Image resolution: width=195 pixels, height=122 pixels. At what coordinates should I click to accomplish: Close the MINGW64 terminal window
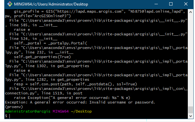tap(186, 4)
